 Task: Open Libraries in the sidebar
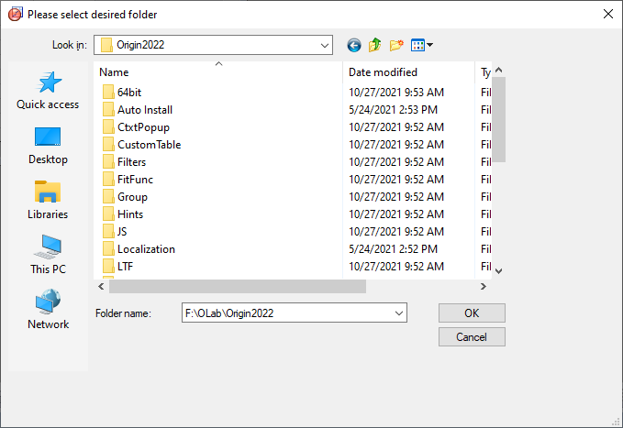click(48, 201)
